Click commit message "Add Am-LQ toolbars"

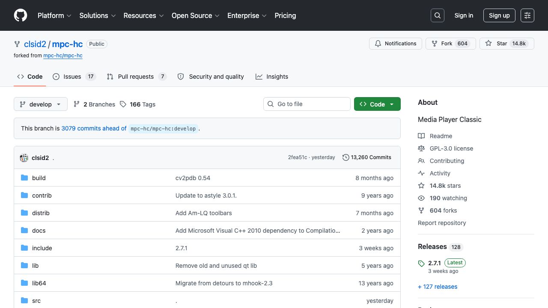204,213
